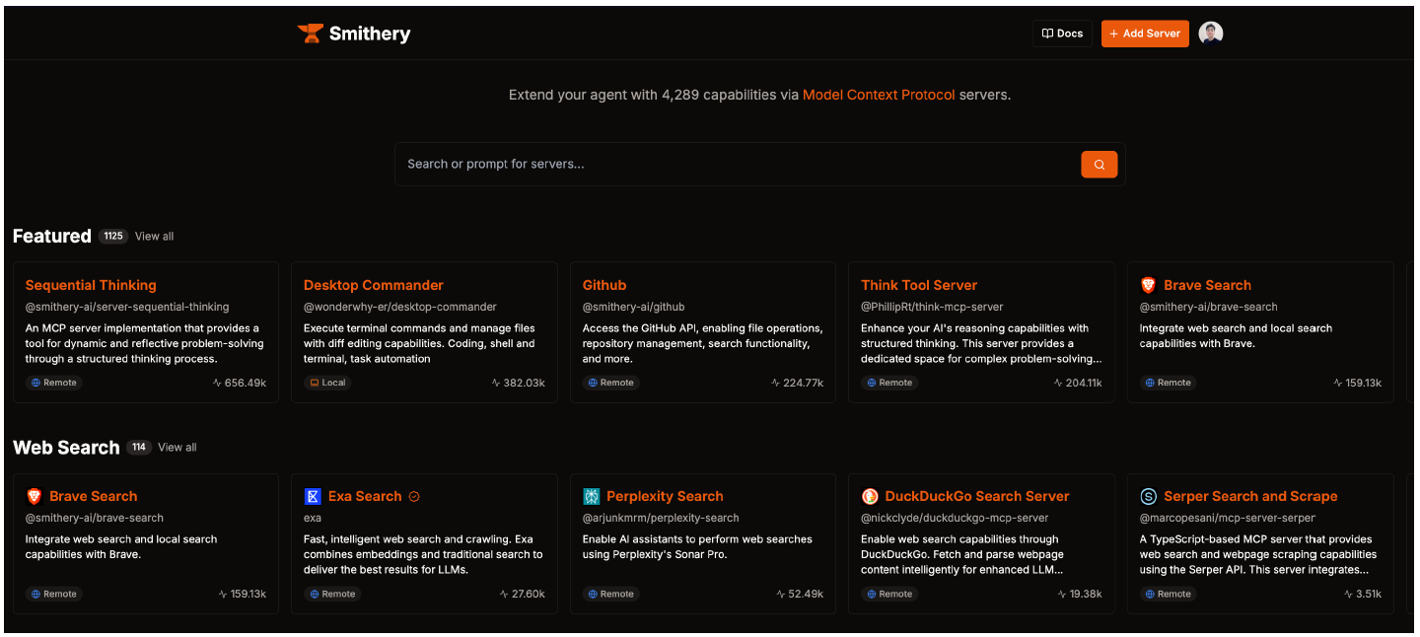
Task: Click @smithery-ai/server-sequential-thinking text
Action: click(127, 307)
